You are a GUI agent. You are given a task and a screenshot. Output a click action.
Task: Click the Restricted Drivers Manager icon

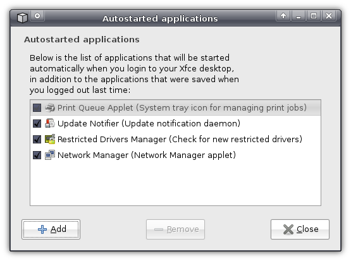(x=50, y=139)
